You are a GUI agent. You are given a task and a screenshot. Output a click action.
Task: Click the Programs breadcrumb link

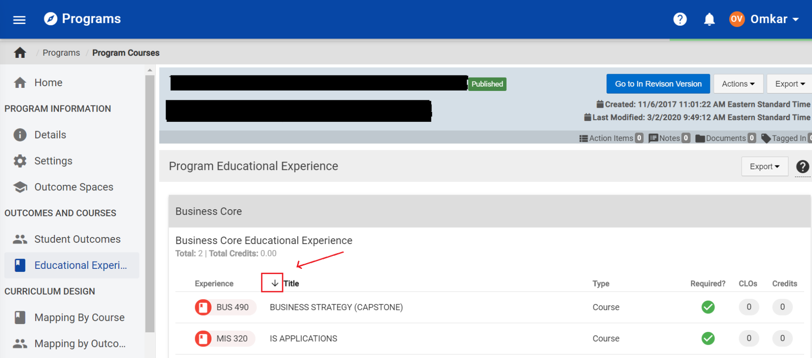pyautogui.click(x=61, y=53)
